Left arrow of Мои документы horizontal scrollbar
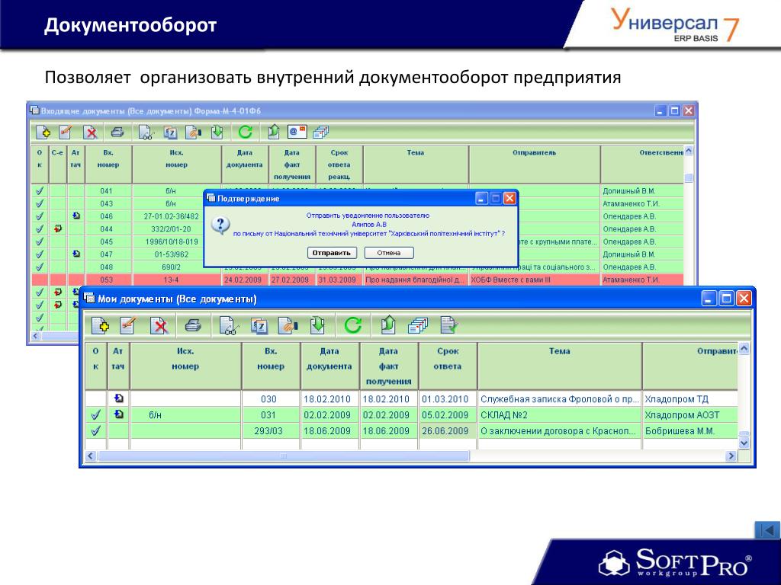781x585 pixels. (x=91, y=456)
